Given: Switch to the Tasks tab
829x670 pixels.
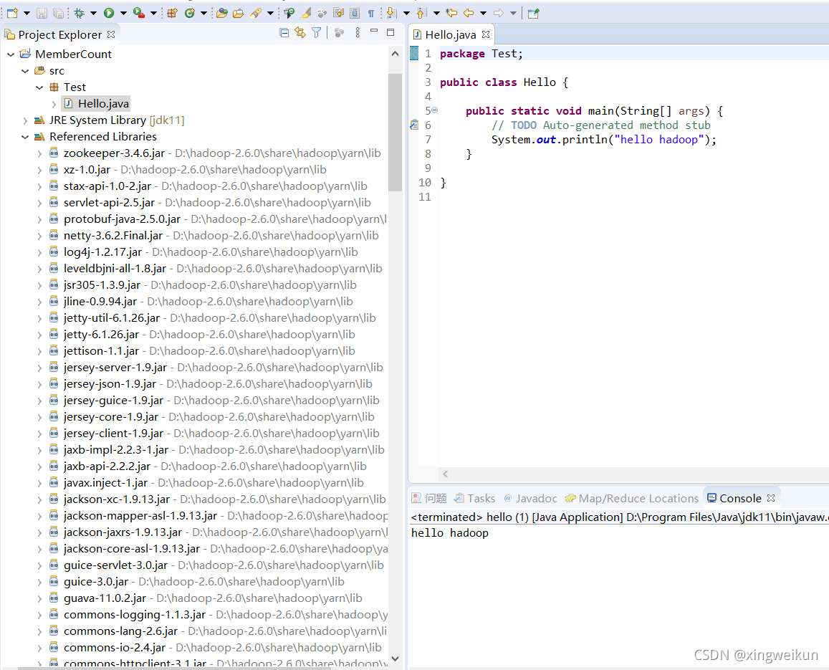Looking at the screenshot, I should 475,498.
